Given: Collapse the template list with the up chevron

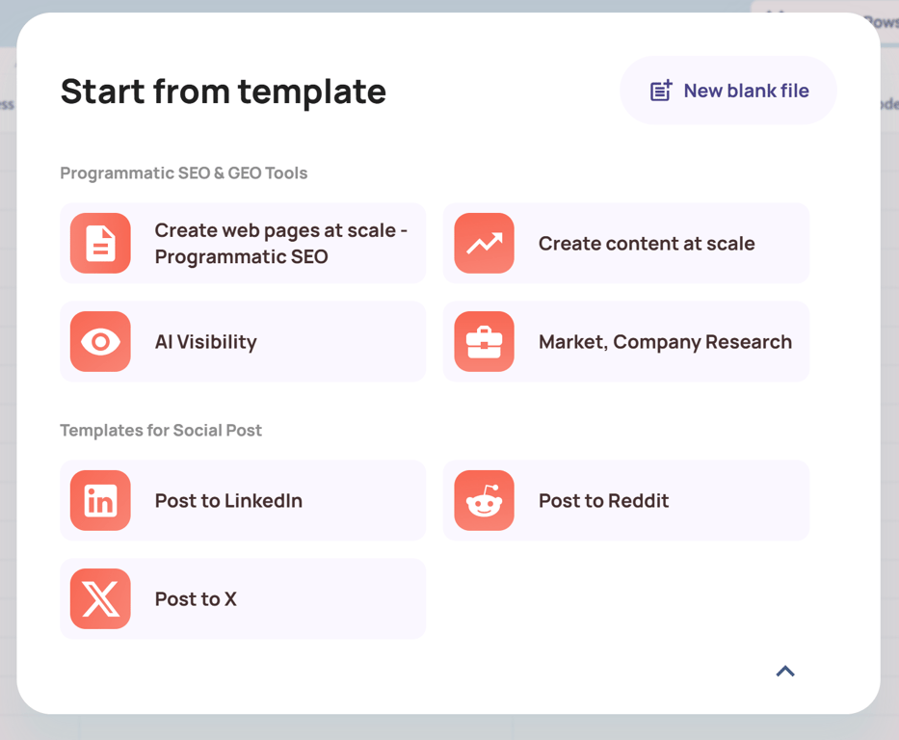Looking at the screenshot, I should [x=785, y=672].
